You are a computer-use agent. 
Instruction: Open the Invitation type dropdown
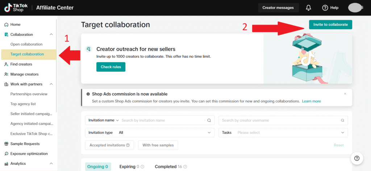tap(149, 133)
